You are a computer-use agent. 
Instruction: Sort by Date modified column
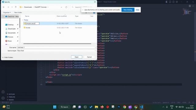click(x=62, y=16)
